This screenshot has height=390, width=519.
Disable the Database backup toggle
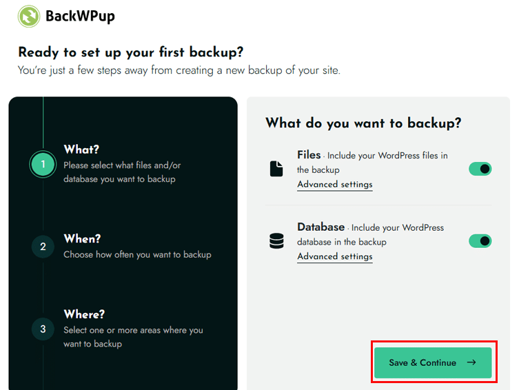[480, 240]
